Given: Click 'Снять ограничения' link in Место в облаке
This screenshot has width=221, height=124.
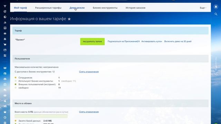Looking at the screenshot, I should pyautogui.click(x=89, y=112).
